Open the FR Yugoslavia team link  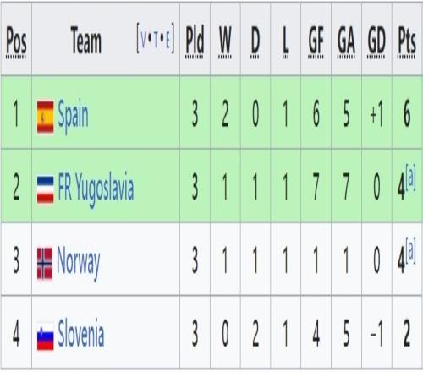click(x=96, y=189)
